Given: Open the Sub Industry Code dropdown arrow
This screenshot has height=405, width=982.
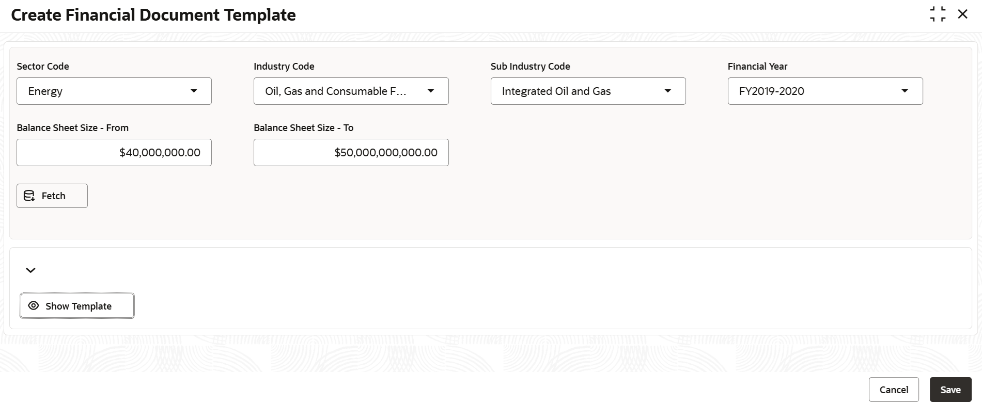Looking at the screenshot, I should coord(668,91).
